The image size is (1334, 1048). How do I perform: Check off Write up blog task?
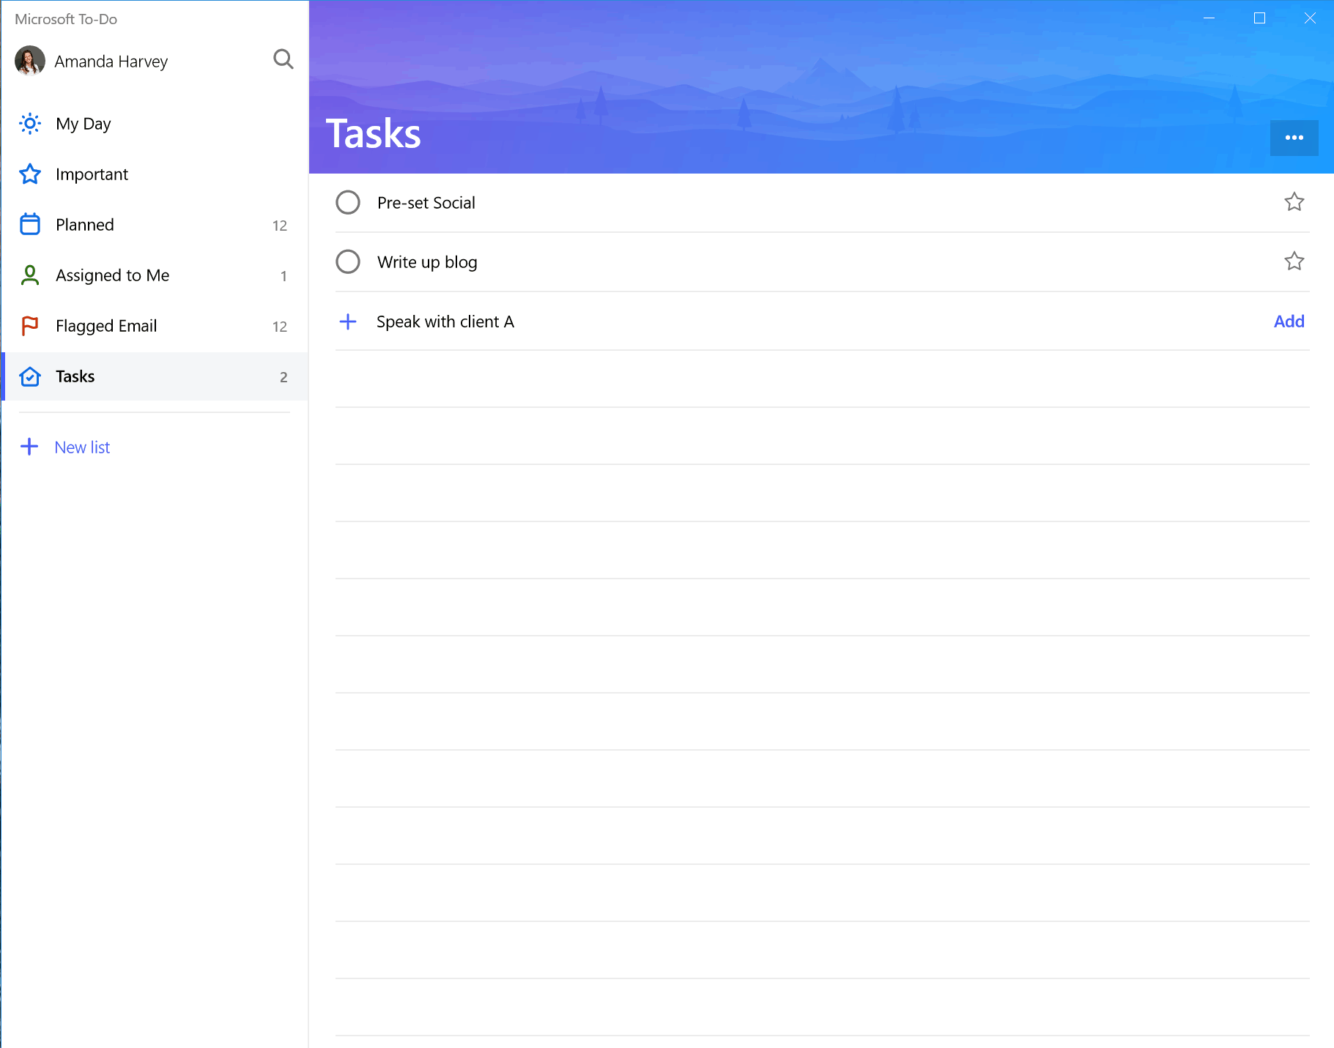348,261
